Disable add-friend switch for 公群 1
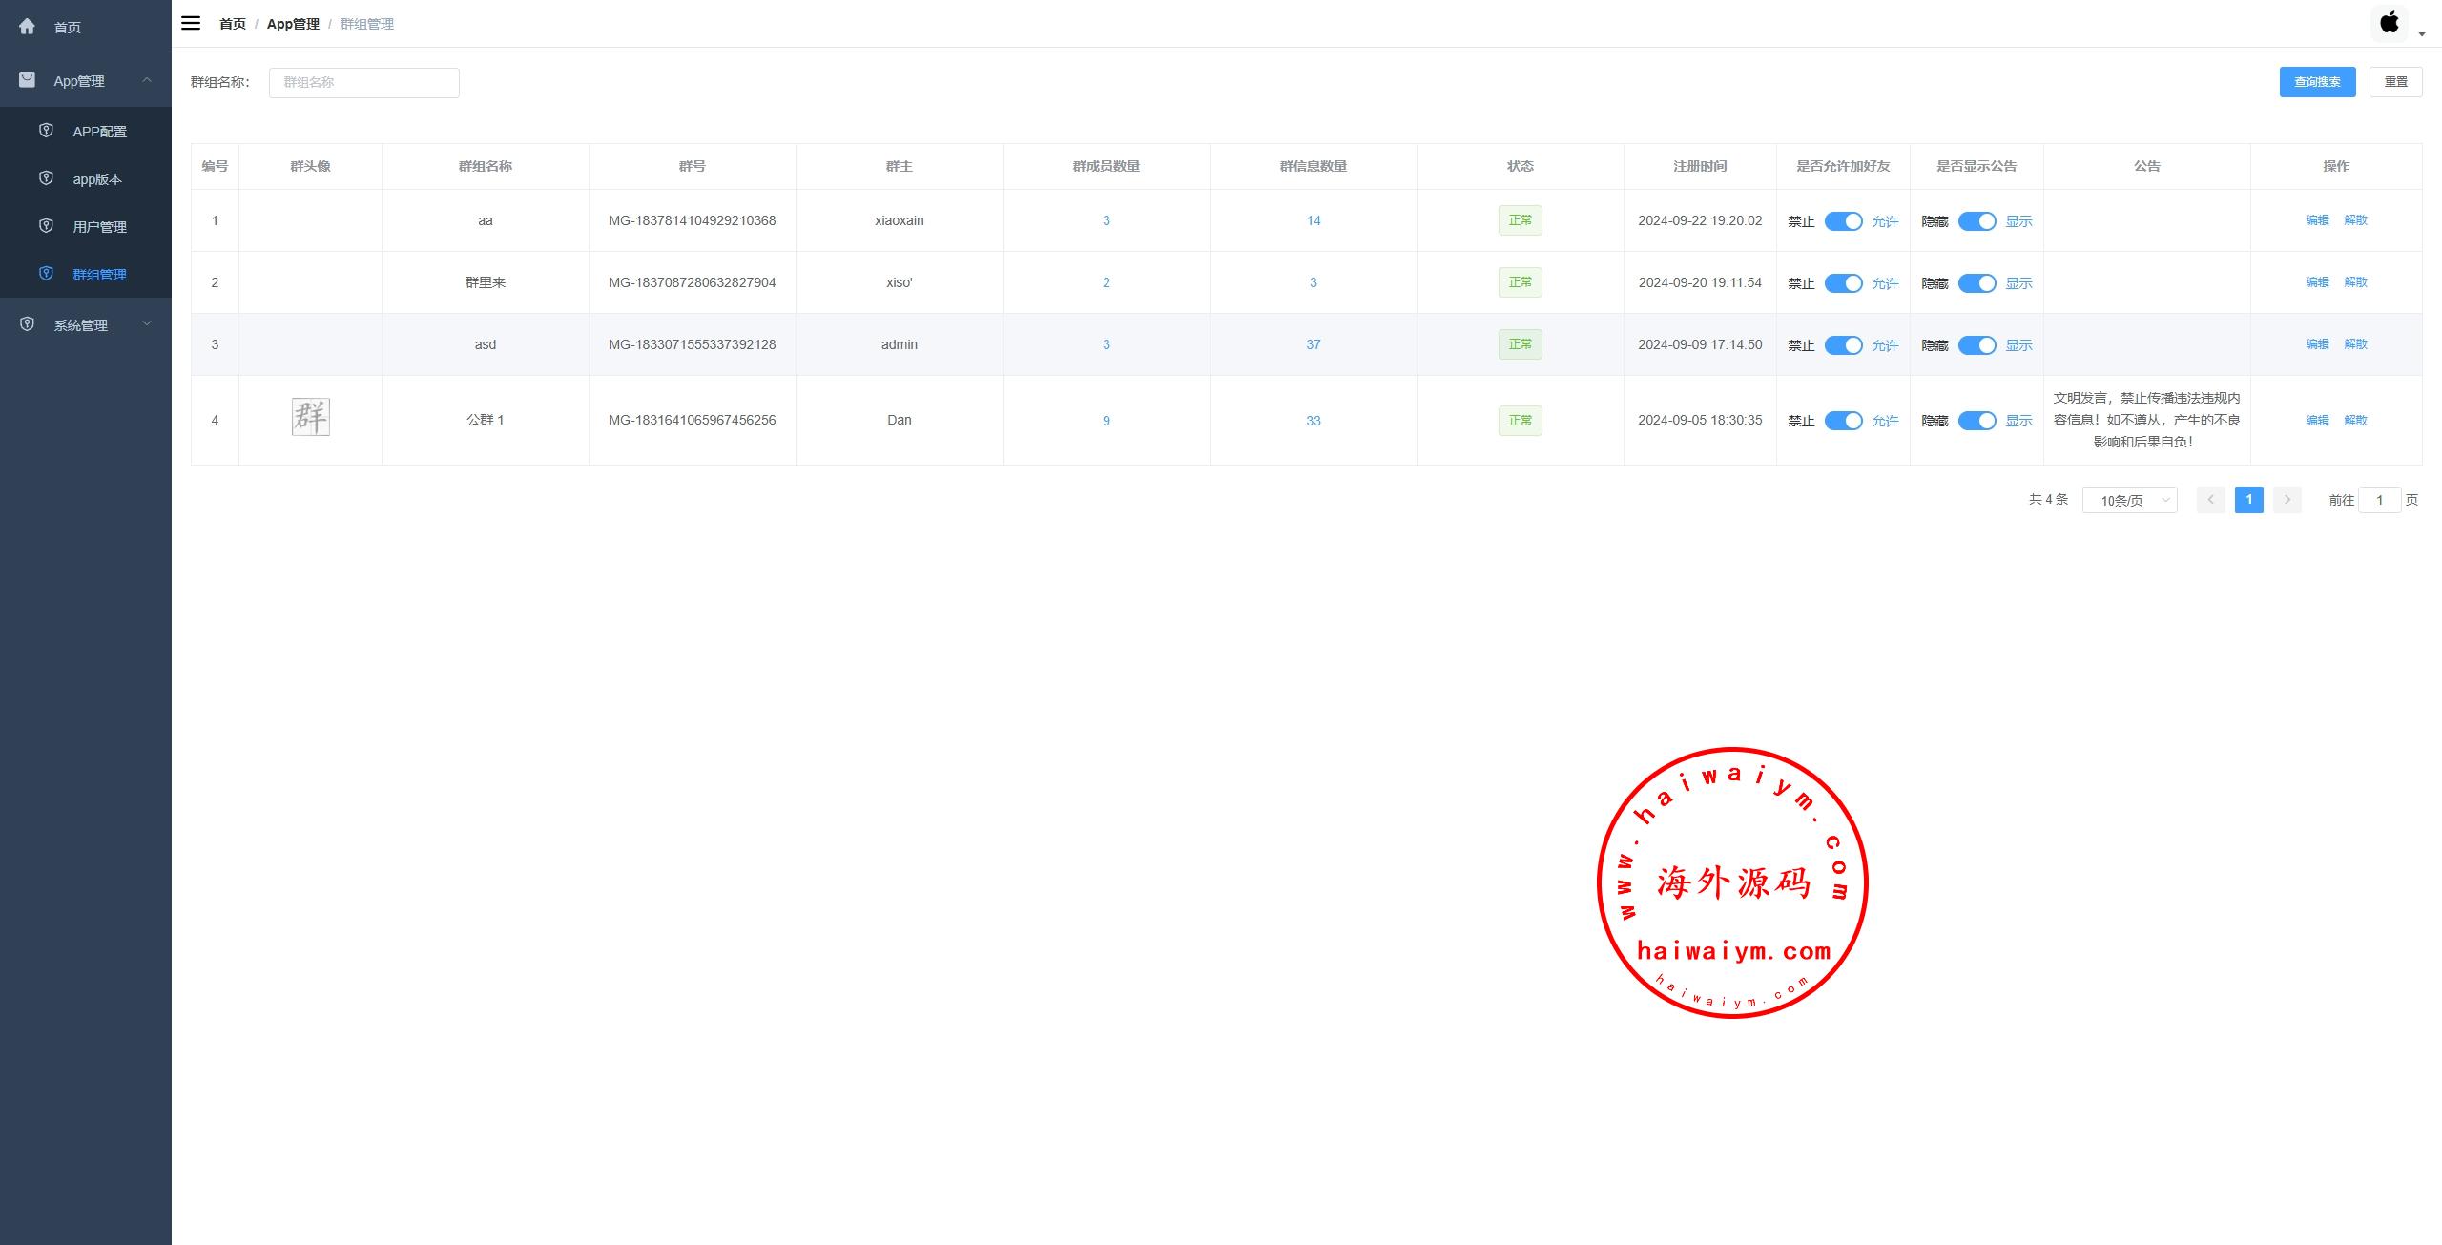The image size is (2442, 1245). coord(1843,421)
